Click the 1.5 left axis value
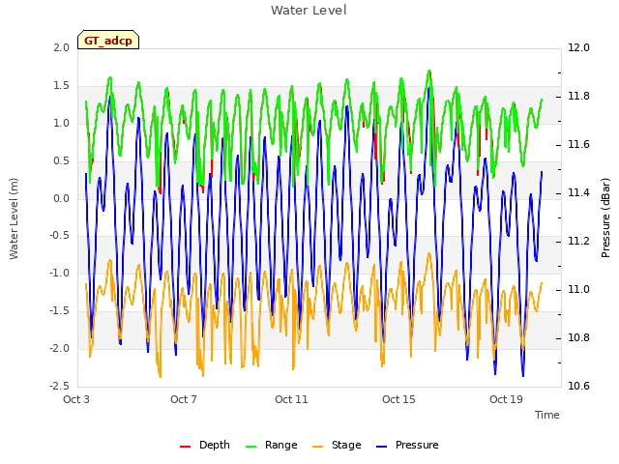Viewport: 619px width, 464px height. pyautogui.click(x=62, y=85)
